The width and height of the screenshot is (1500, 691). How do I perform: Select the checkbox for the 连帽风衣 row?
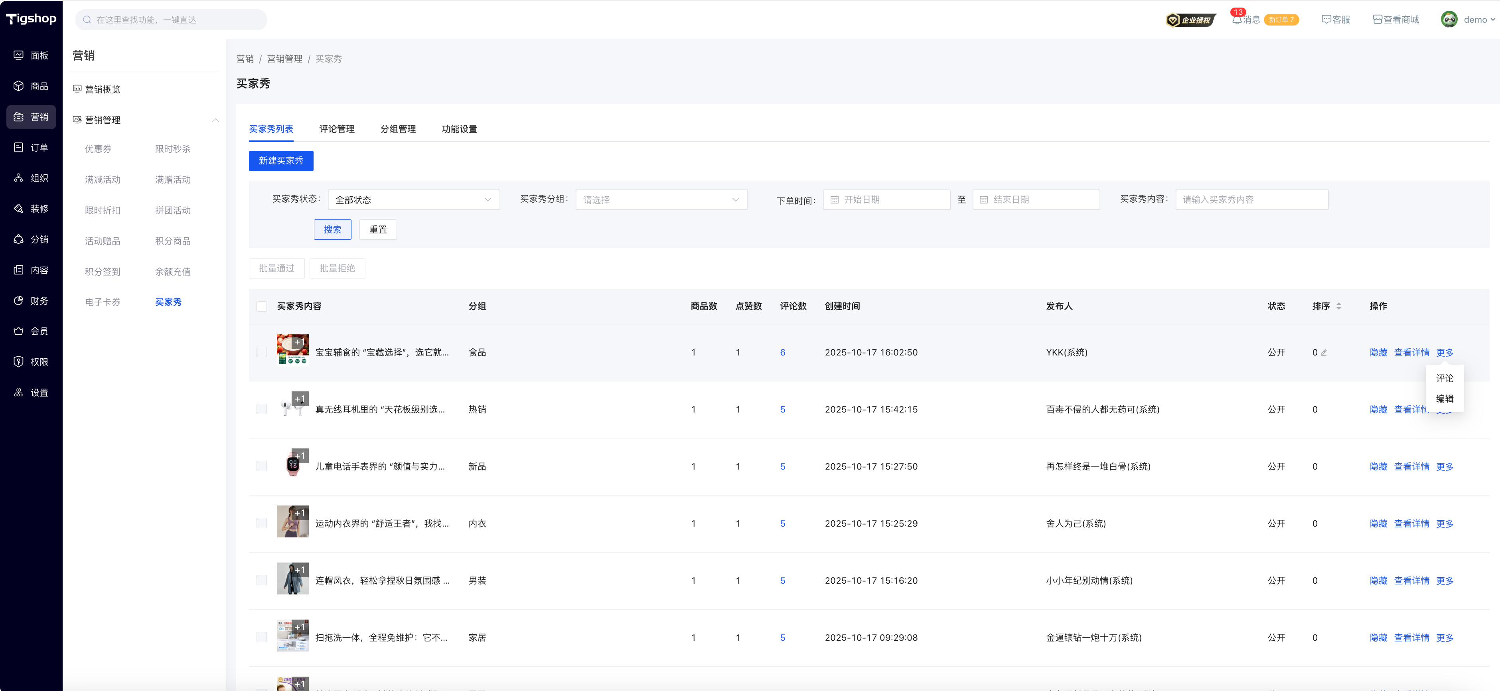261,580
